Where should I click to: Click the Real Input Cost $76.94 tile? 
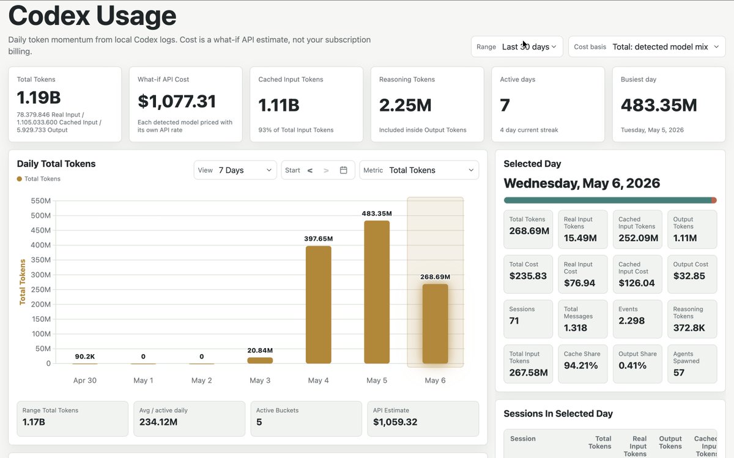pyautogui.click(x=583, y=274)
